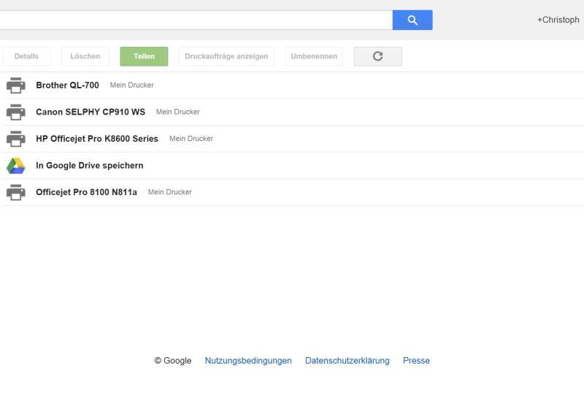584x409 pixels.
Task: Click the Umbenennen button
Action: [314, 56]
